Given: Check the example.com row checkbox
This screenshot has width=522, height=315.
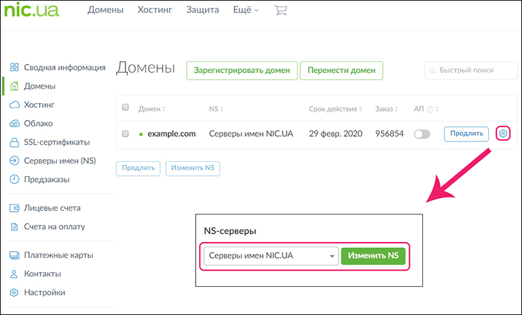Looking at the screenshot, I should click(x=126, y=134).
